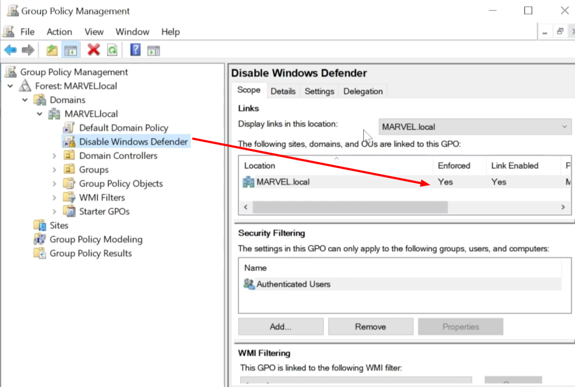This screenshot has width=575, height=387.
Task: Select the Group Policy Modeling node
Action: [x=96, y=240]
